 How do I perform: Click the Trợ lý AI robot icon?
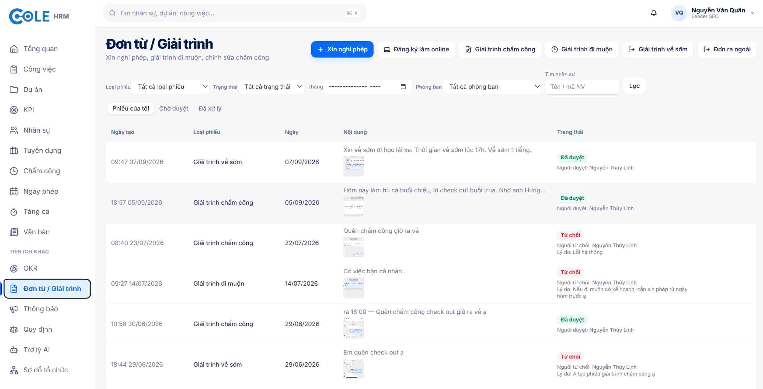[14, 350]
